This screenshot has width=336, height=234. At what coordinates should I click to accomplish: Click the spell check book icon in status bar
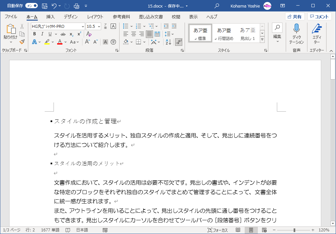tap(68, 230)
